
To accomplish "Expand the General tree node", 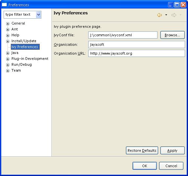I will (x=8, y=24).
